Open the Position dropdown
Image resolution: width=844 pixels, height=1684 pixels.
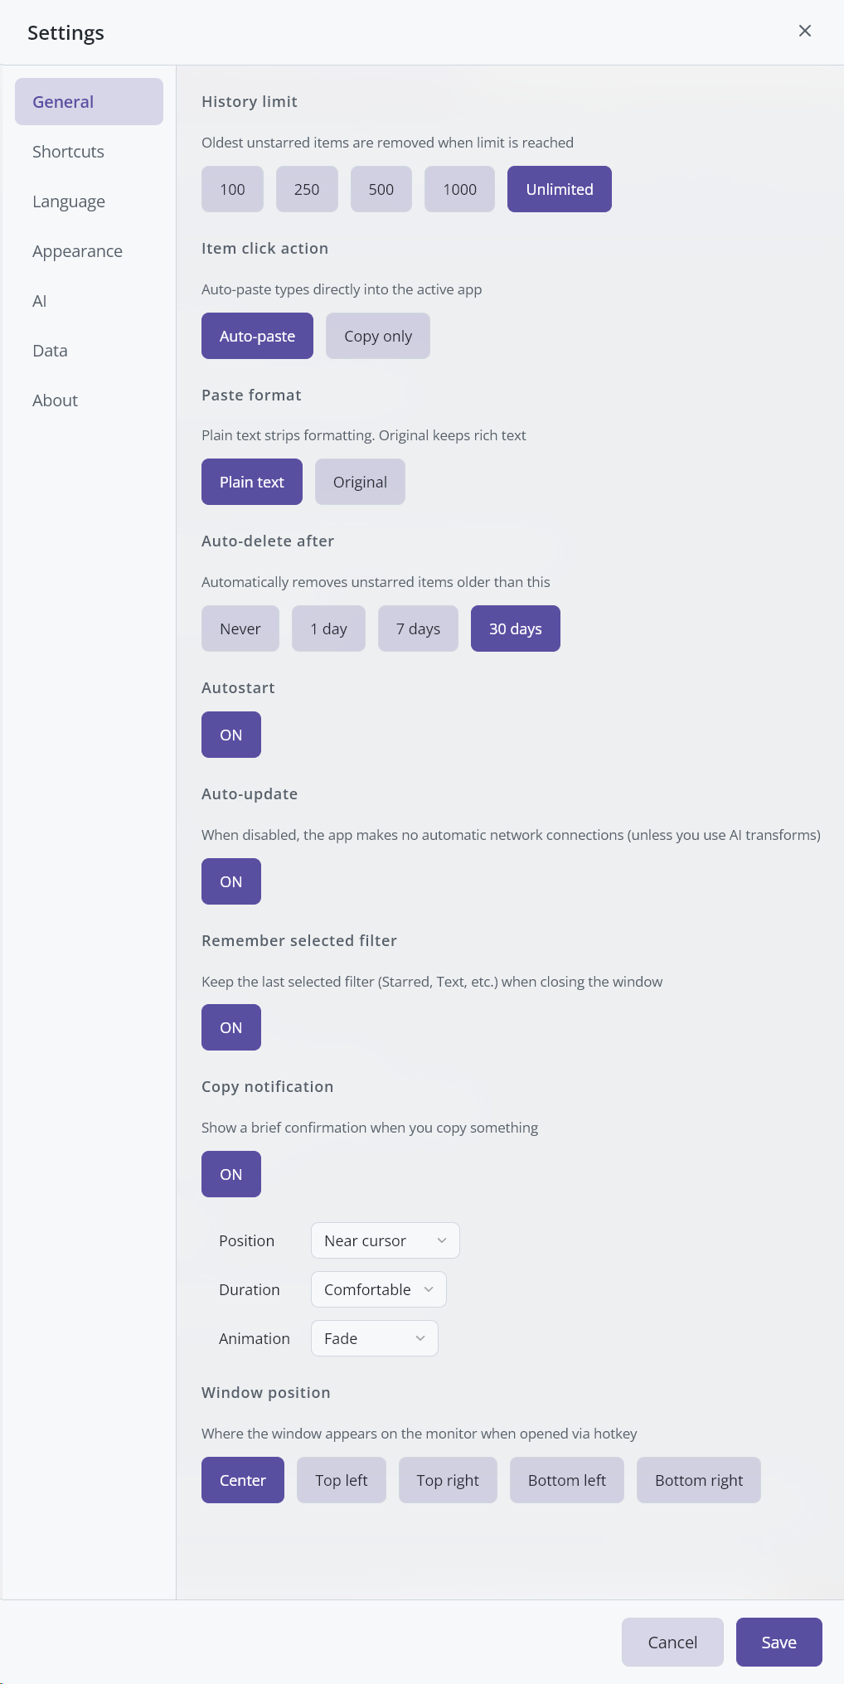[x=385, y=1240]
